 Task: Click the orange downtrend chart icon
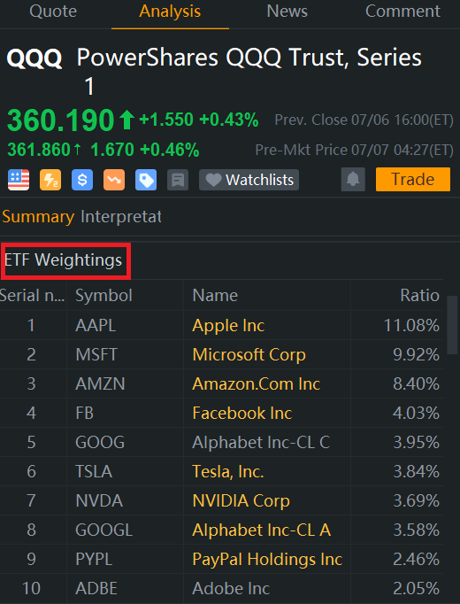point(114,180)
